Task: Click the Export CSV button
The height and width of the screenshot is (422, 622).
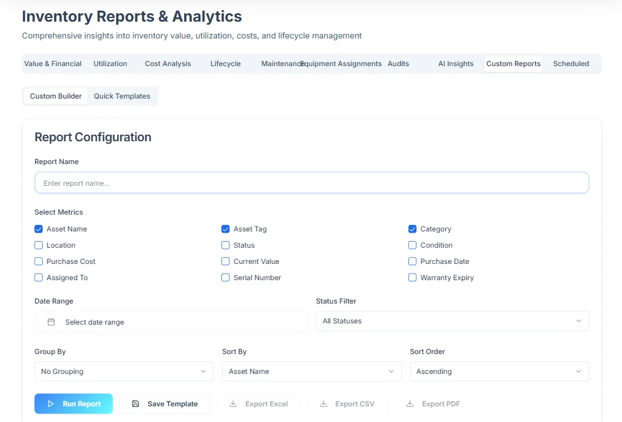Action: (347, 404)
